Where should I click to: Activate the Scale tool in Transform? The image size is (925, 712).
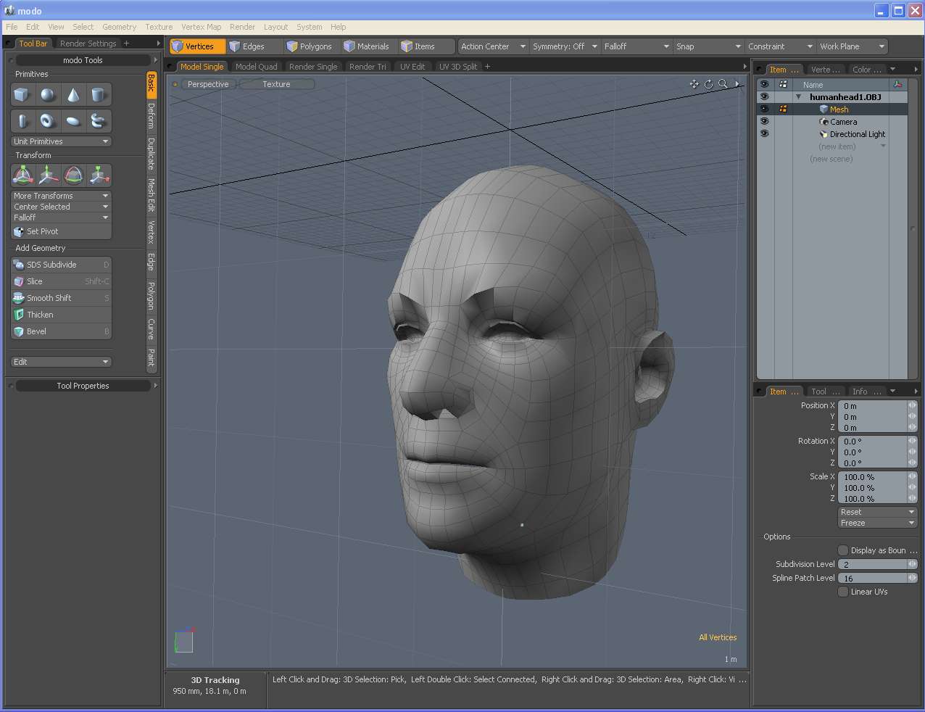click(x=99, y=175)
